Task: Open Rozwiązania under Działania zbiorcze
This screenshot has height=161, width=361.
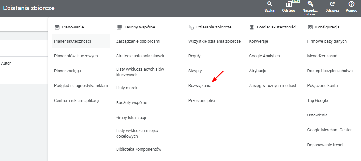Action: pos(199,85)
